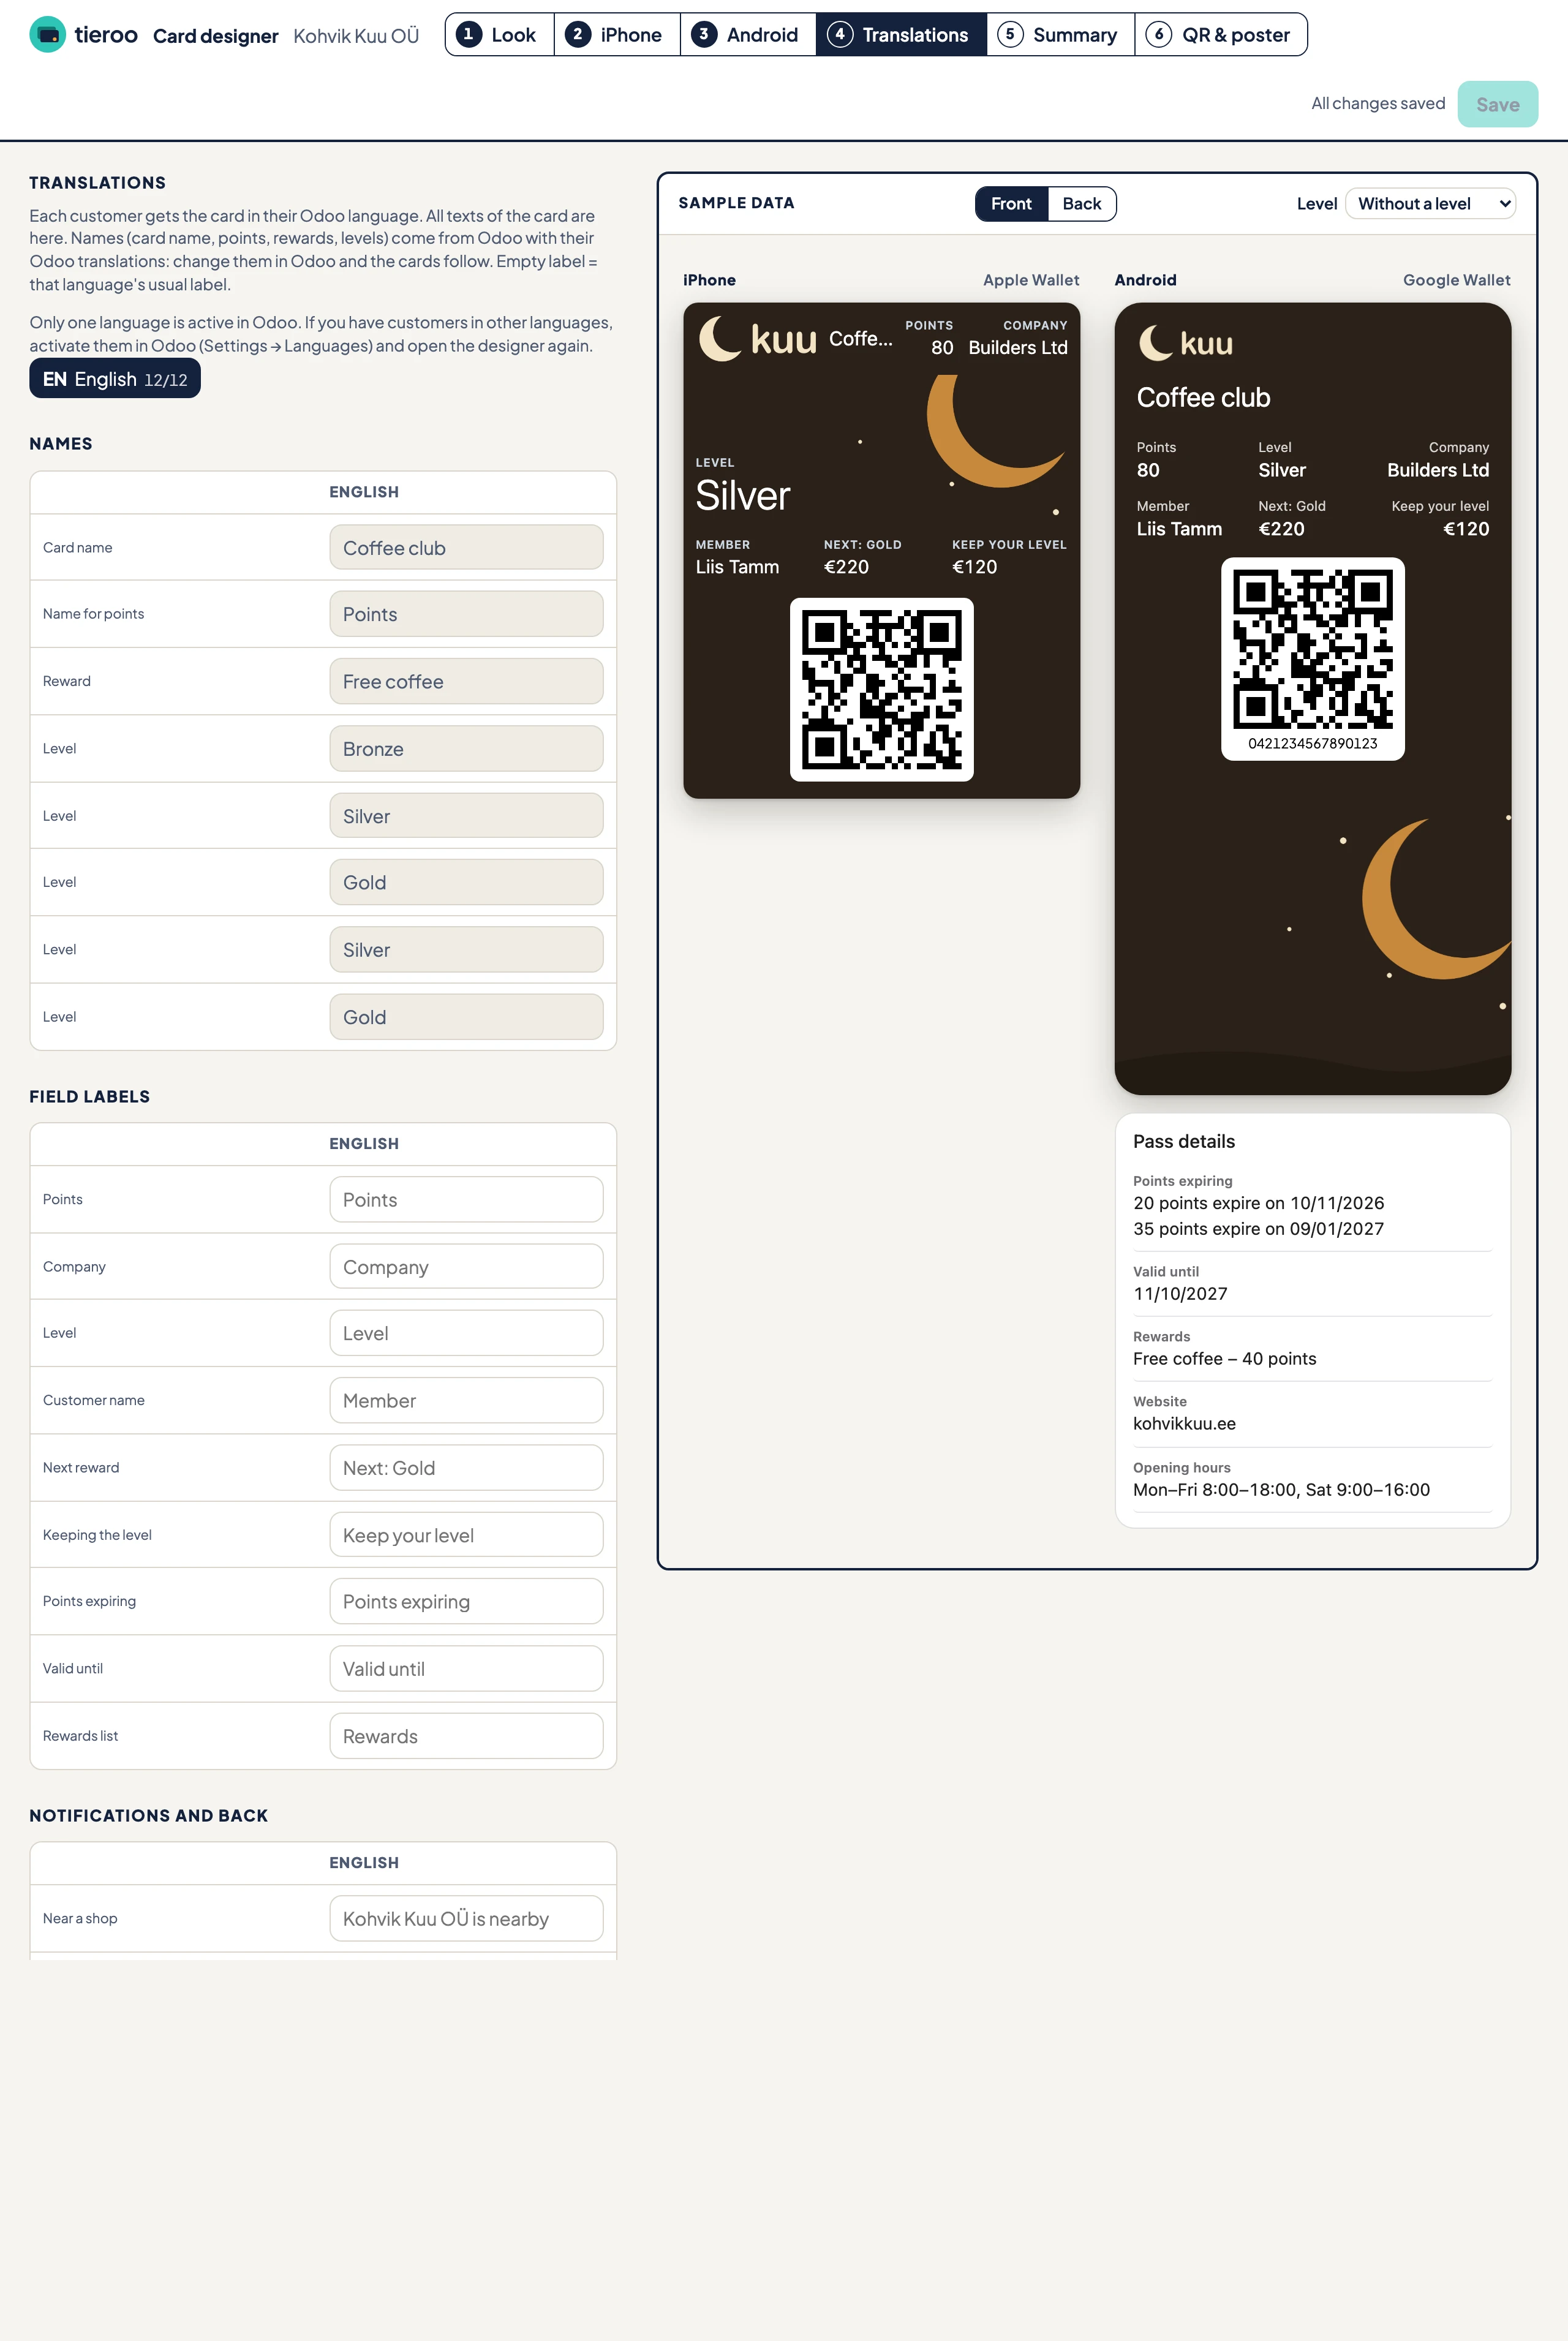Click the Save button
The height and width of the screenshot is (2341, 1568).
[1497, 104]
